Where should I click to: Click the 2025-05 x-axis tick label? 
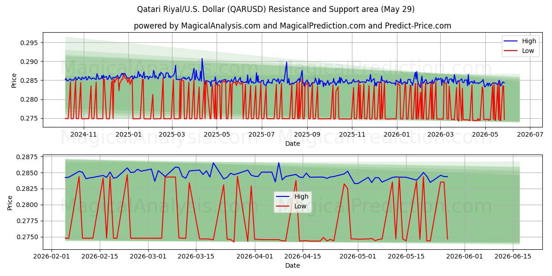point(217,134)
